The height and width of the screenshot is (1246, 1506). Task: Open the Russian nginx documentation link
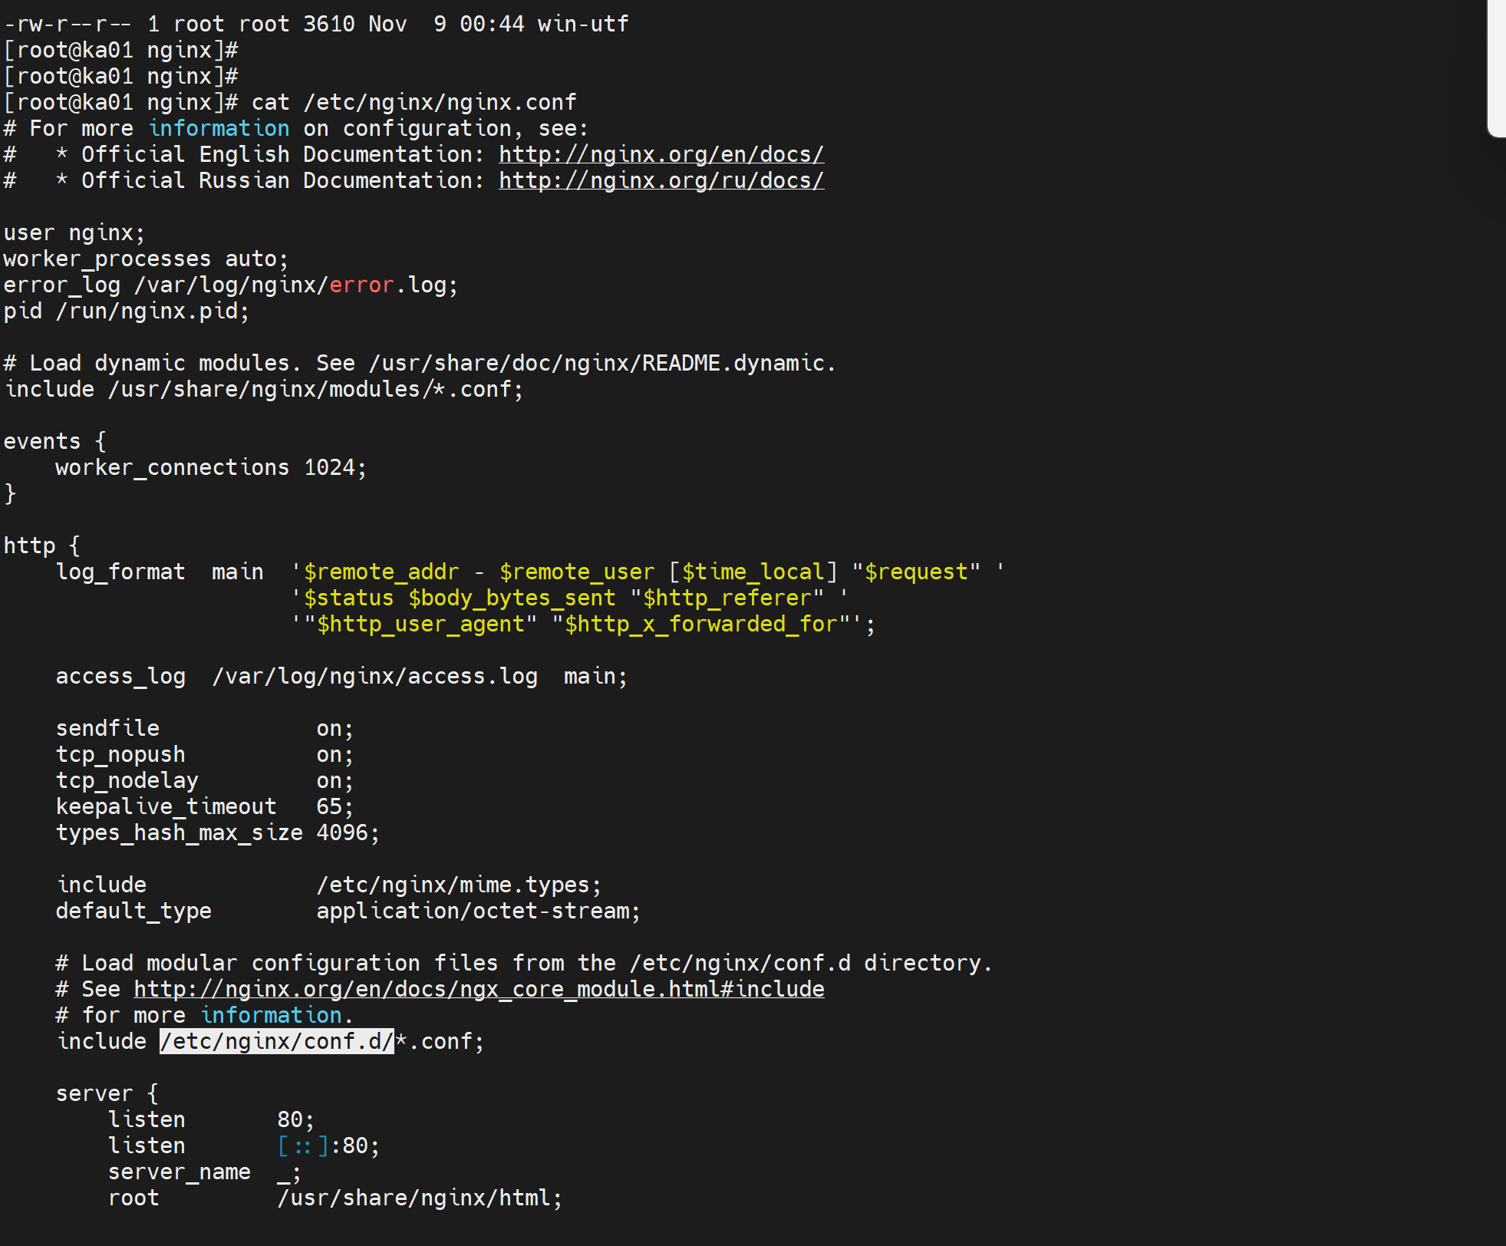tap(661, 180)
